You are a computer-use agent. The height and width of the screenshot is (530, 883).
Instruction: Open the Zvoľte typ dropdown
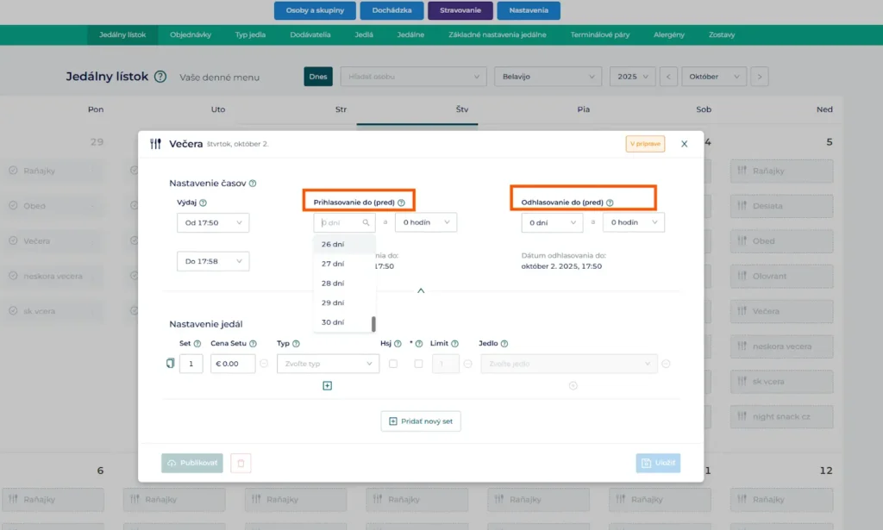[x=328, y=364]
